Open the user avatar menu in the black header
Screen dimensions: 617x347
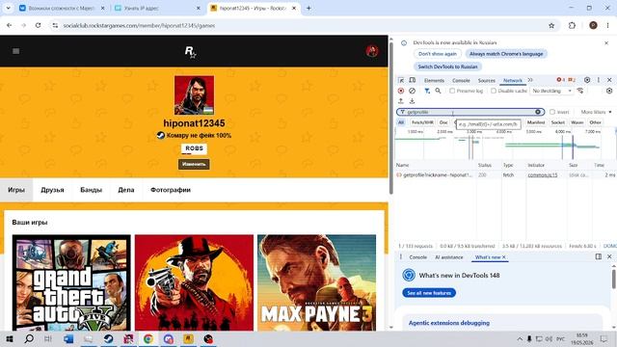(372, 51)
